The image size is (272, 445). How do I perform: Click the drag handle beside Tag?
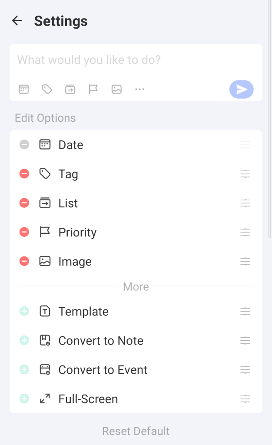[245, 174]
